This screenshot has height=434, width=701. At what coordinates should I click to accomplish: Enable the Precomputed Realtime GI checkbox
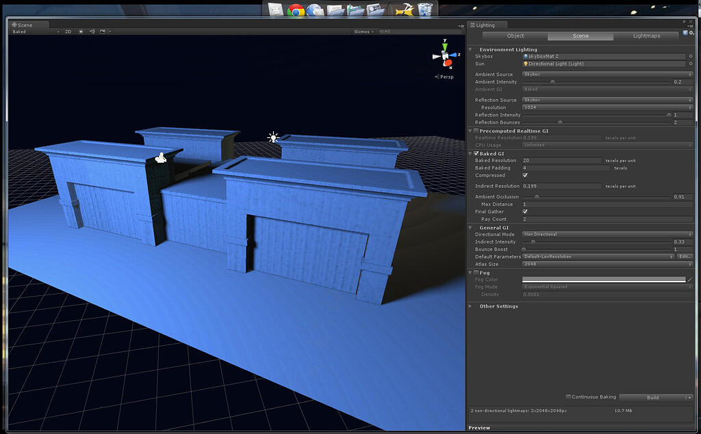[x=475, y=131]
